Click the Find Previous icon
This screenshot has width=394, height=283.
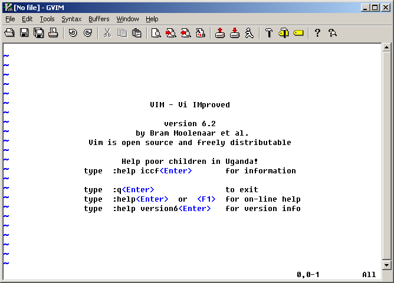click(186, 33)
